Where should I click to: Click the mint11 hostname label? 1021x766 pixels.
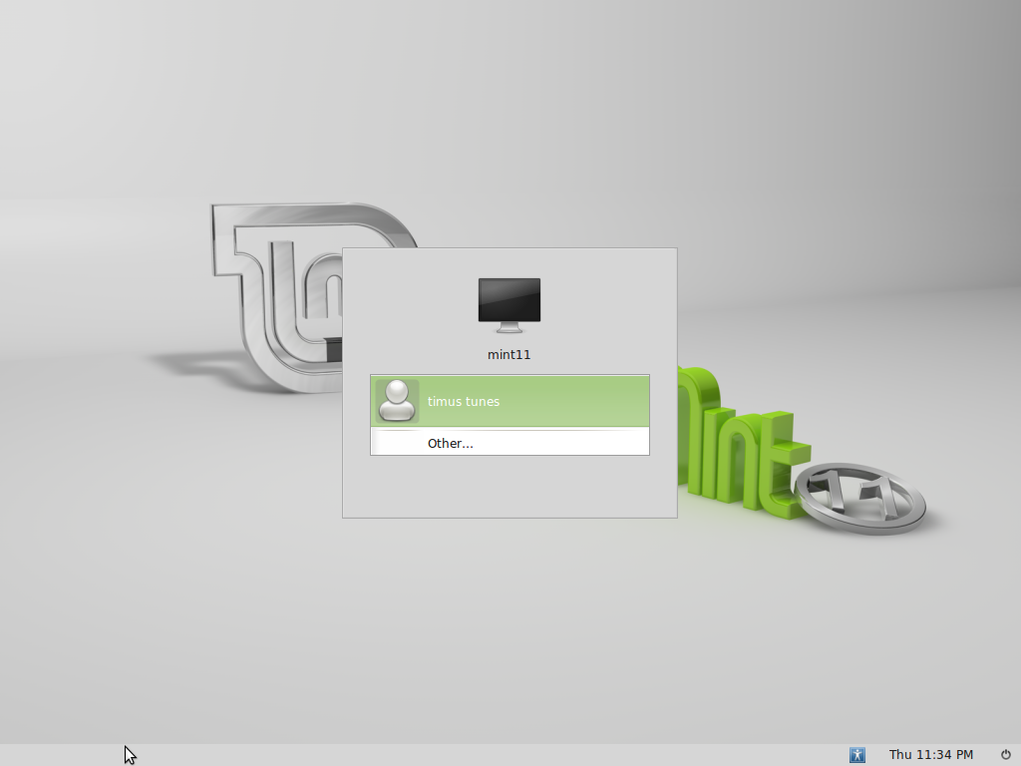pyautogui.click(x=509, y=353)
